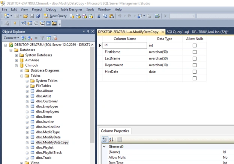Screen dimensions: 234x164
Task: Expand the Database Diagrams folder
Action: click(22, 71)
